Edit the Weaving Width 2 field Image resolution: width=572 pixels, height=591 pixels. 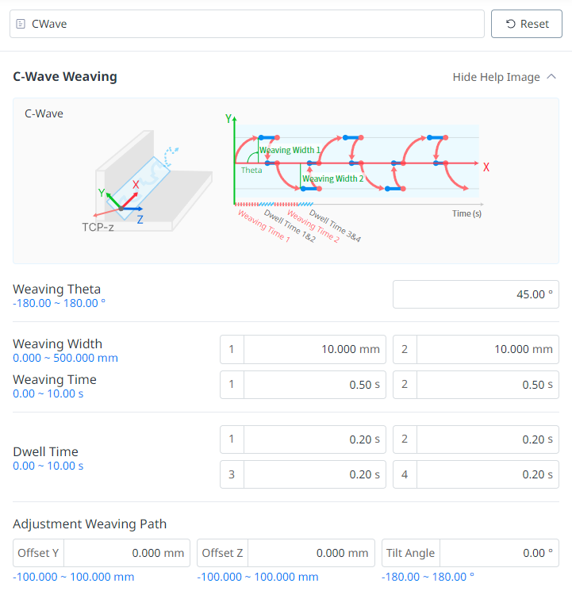(487, 349)
